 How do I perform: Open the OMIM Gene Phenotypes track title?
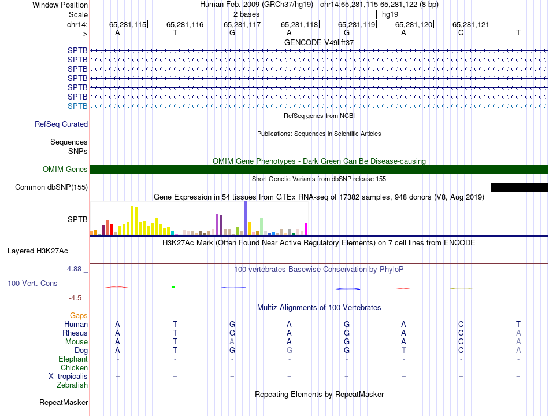pos(319,161)
